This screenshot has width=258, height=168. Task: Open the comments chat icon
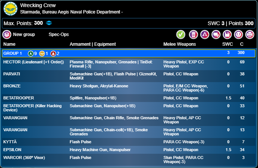(216, 34)
